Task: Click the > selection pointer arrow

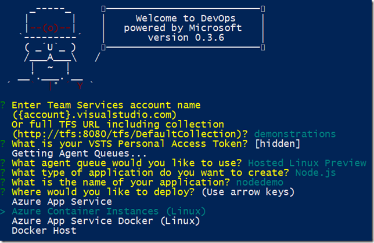Action: pyautogui.click(x=3, y=211)
